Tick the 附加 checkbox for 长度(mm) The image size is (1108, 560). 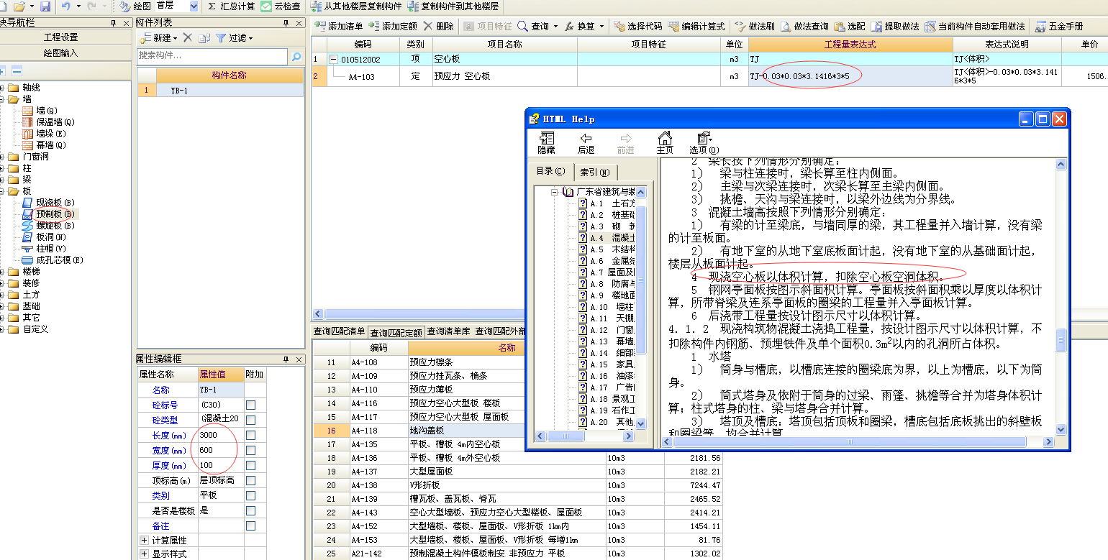pyautogui.click(x=250, y=435)
